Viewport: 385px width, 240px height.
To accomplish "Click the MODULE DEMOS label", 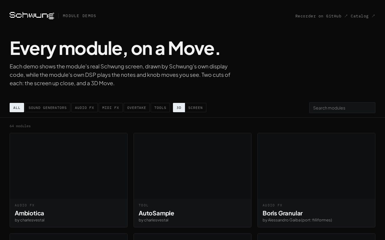I will (x=79, y=16).
